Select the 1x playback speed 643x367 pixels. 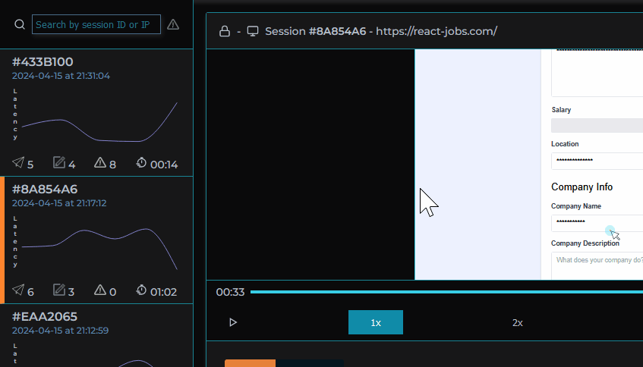(376, 322)
